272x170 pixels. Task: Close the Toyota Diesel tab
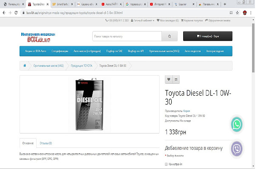point(48,4)
